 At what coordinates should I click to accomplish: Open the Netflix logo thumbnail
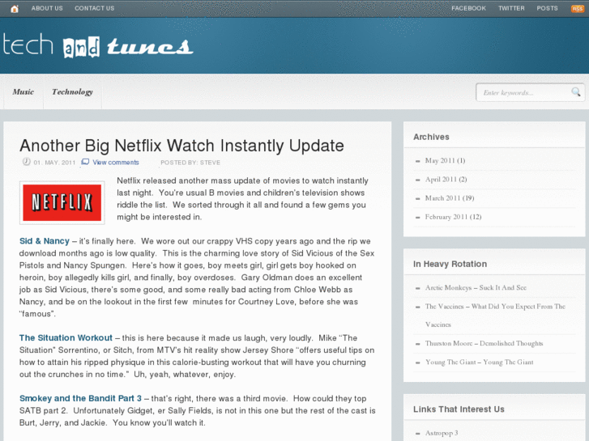pos(62,202)
